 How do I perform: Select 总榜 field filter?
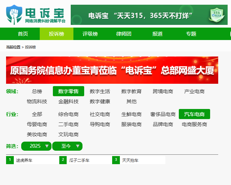coord(37,91)
